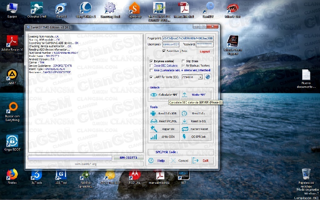Select NckBox Spreadtrum desktop icon
The image size is (320, 200).
[x=86, y=179]
